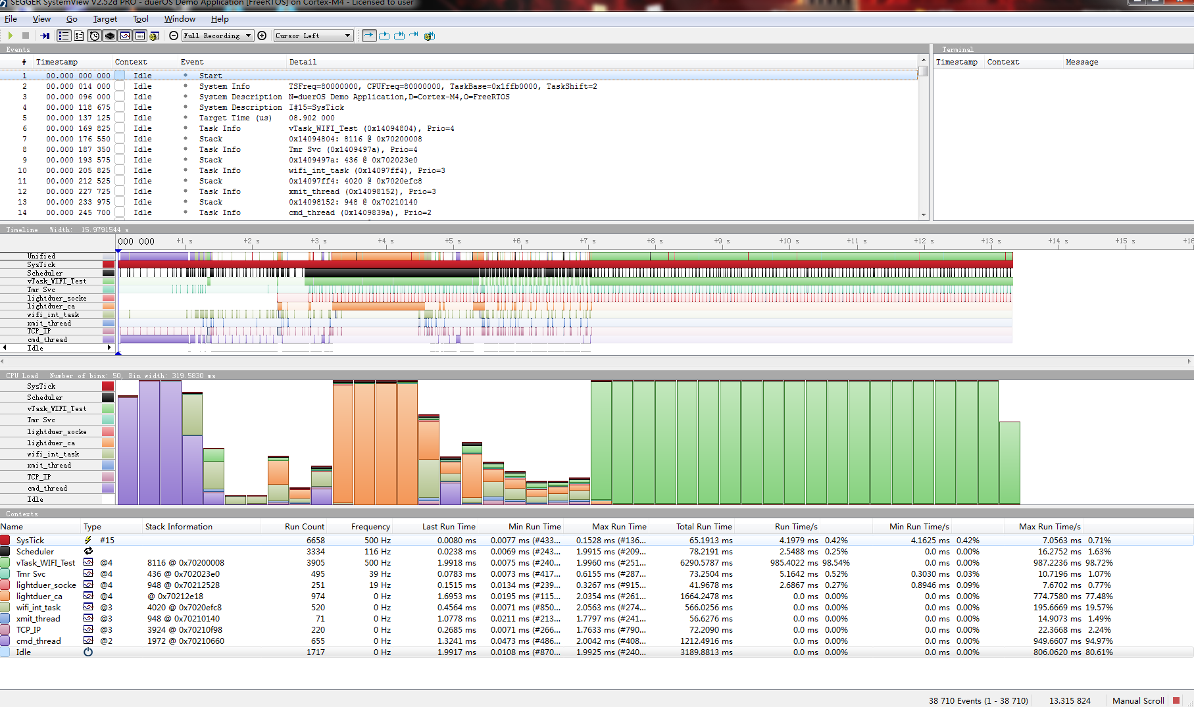1194x707 pixels.
Task: Click the Detail column header
Action: (x=303, y=62)
